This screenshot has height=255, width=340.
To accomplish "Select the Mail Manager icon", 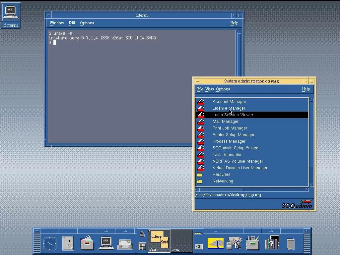I will [x=201, y=122].
